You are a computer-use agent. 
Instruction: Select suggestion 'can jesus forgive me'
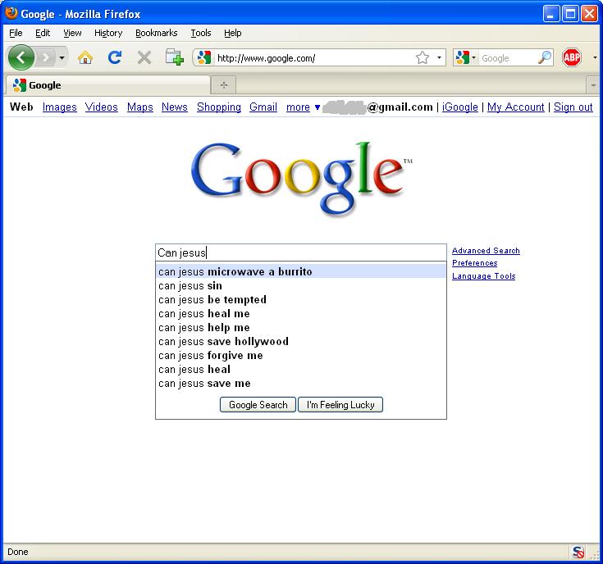[x=301, y=356]
